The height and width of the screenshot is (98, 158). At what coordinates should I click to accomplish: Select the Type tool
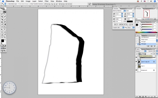(5, 30)
